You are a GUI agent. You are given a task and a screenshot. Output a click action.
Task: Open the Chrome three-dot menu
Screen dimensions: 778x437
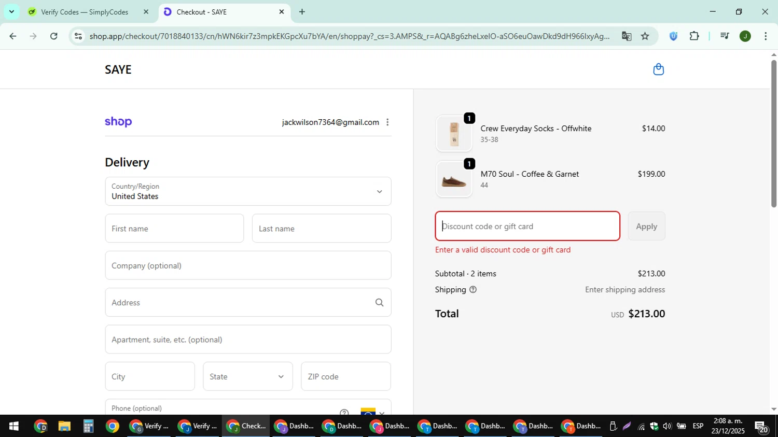(x=766, y=36)
